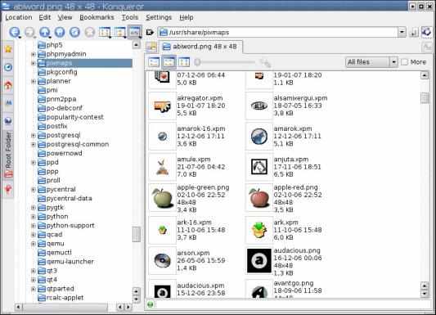The height and width of the screenshot is (315, 436).
Task: Click the thumbnail size slider
Action: click(226, 62)
